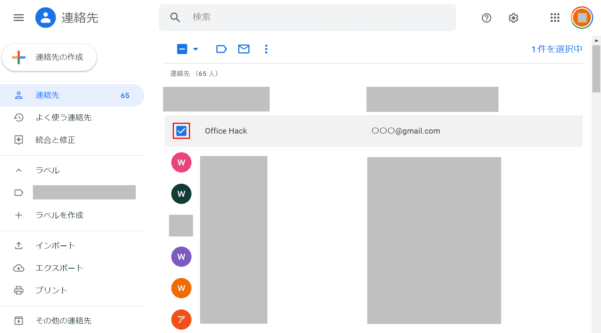Select 連絡先 in the sidebar
Screen dimensions: 601x333
(72, 95)
